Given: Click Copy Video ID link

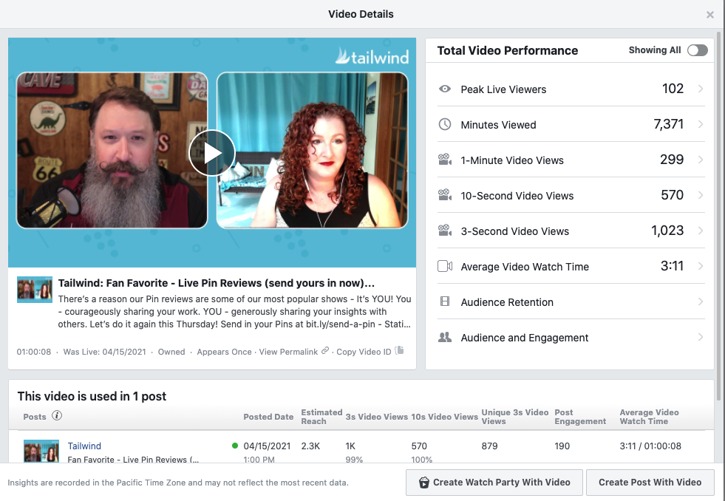Looking at the screenshot, I should pos(364,352).
